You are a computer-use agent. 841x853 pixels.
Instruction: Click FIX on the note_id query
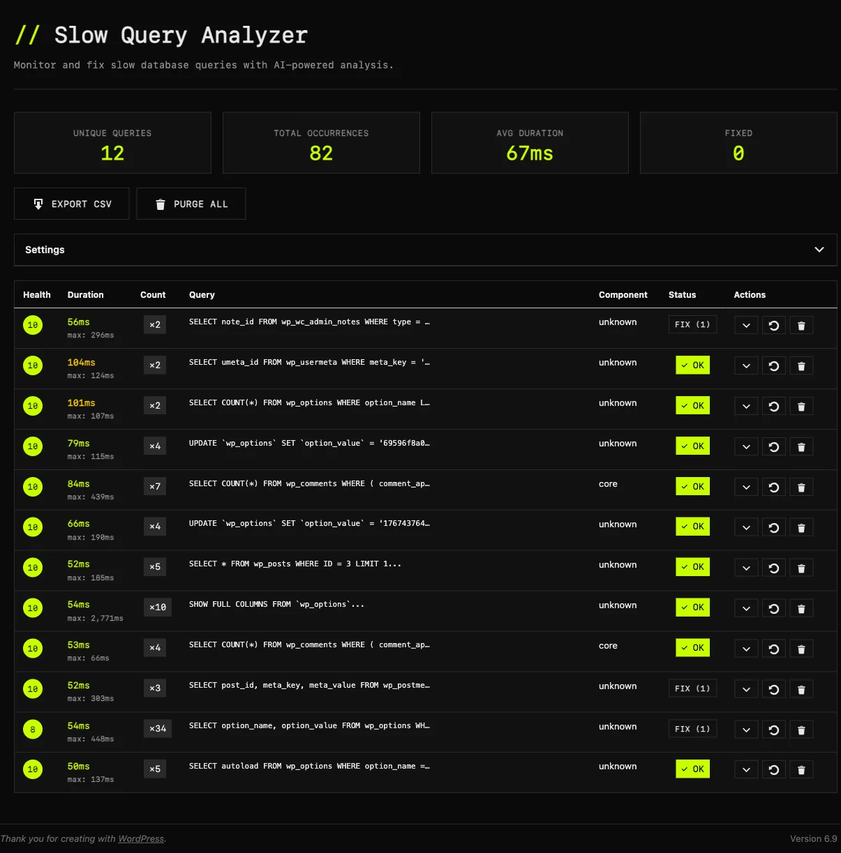click(x=692, y=324)
